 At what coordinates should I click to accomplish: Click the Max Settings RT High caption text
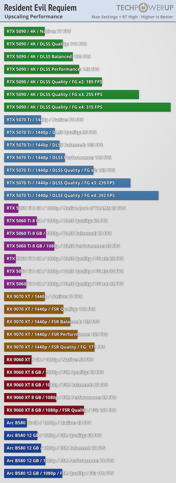[132, 17]
